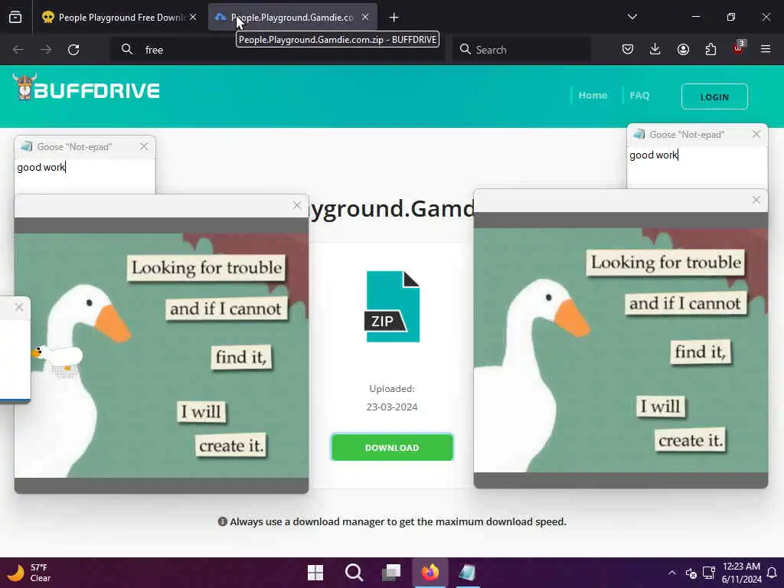
Task: Click the green DOWNLOAD button
Action: point(392,447)
